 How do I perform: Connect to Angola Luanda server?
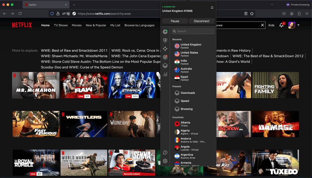click(193, 148)
